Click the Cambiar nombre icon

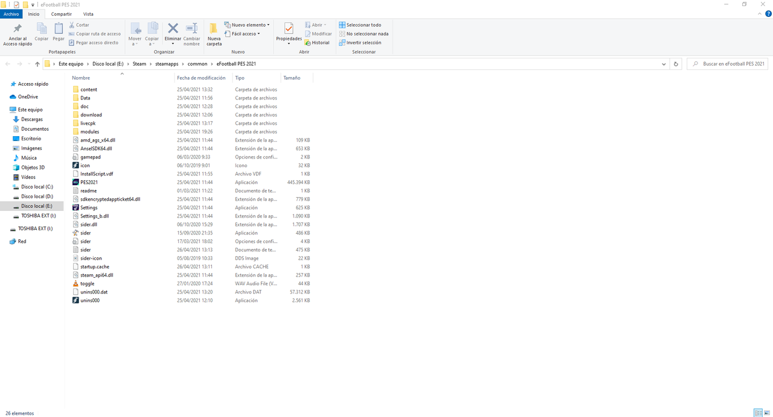tap(192, 28)
